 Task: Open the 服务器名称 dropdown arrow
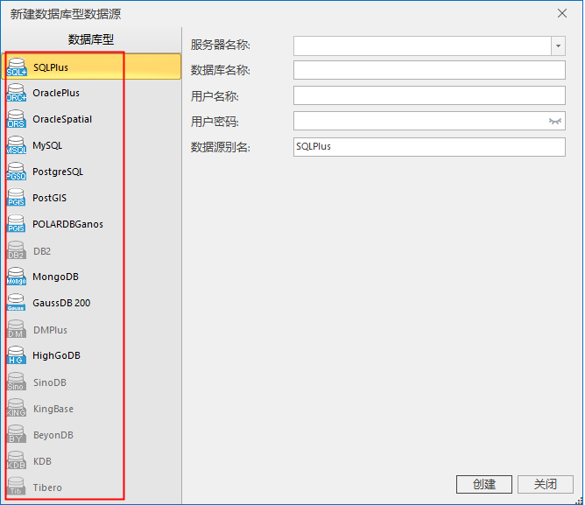[x=558, y=46]
